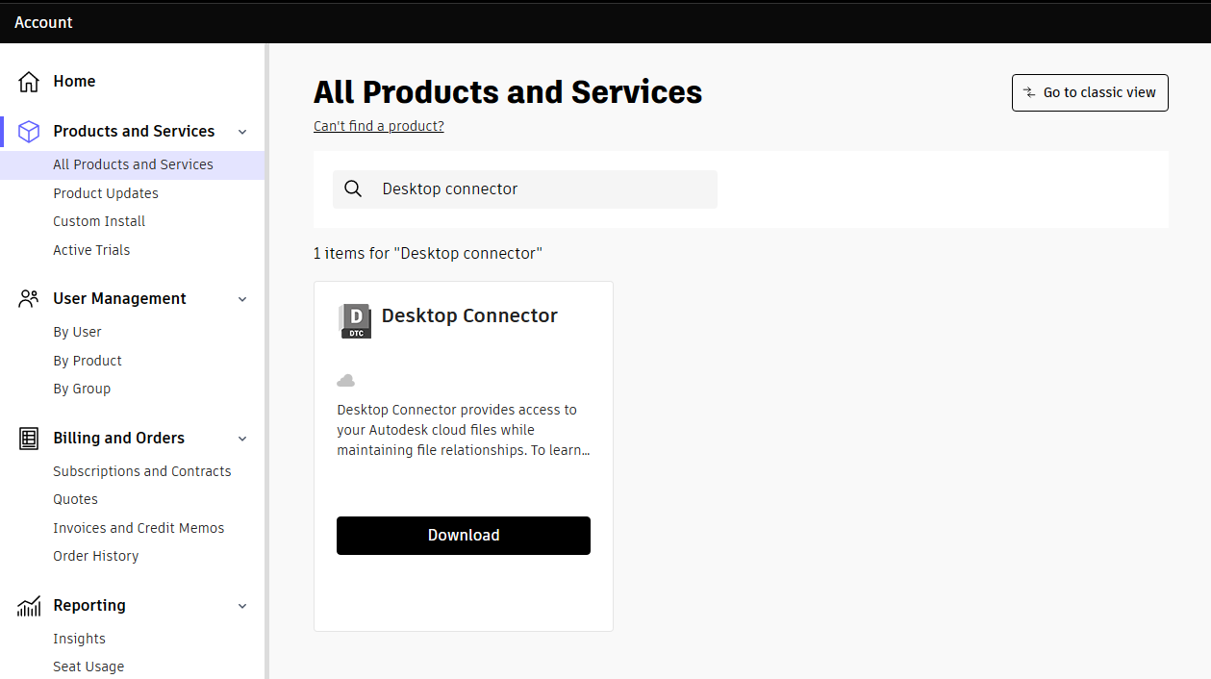This screenshot has height=679, width=1211.
Task: Click the Desktop Connector DTC product icon
Action: click(355, 320)
